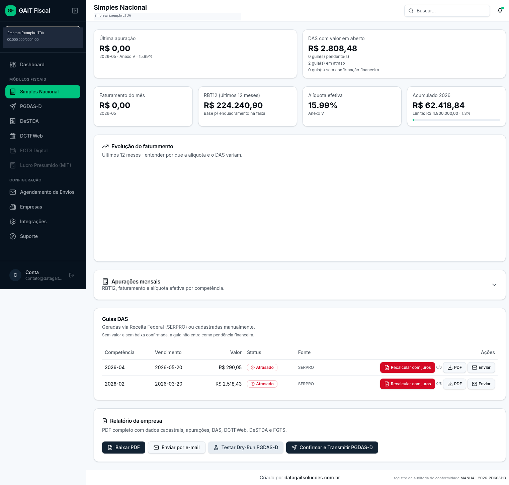This screenshot has height=485, width=509.
Task: Click the account avatar letter C
Action: (x=15, y=275)
